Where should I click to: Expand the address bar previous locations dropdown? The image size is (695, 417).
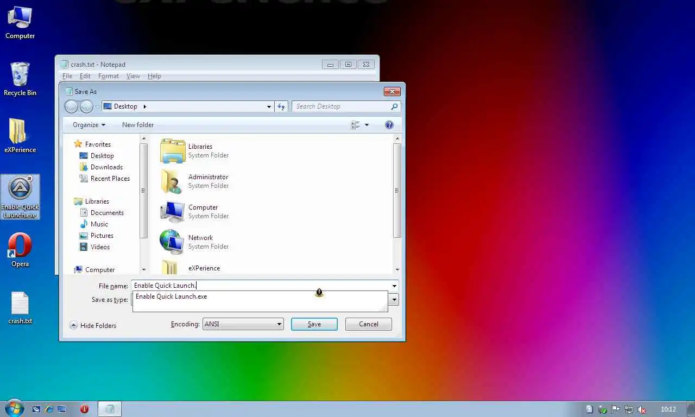(269, 106)
